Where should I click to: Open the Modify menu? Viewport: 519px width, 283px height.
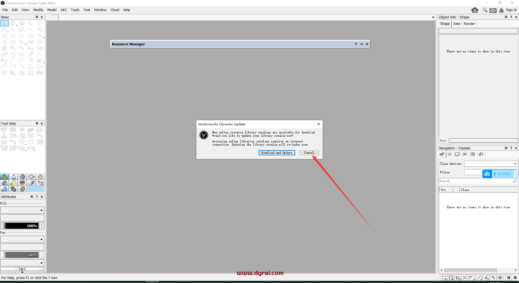[x=38, y=10]
